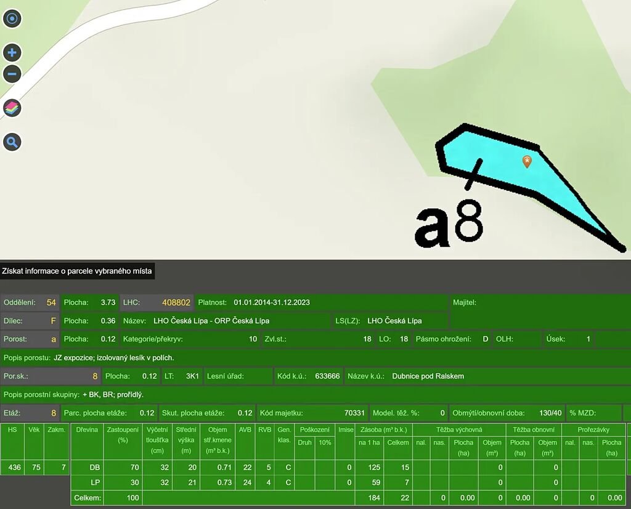Select the Oddělení value 54
The width and height of the screenshot is (631, 509).
pyautogui.click(x=51, y=302)
